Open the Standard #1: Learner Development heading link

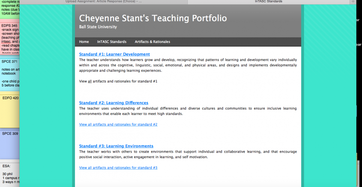point(114,54)
